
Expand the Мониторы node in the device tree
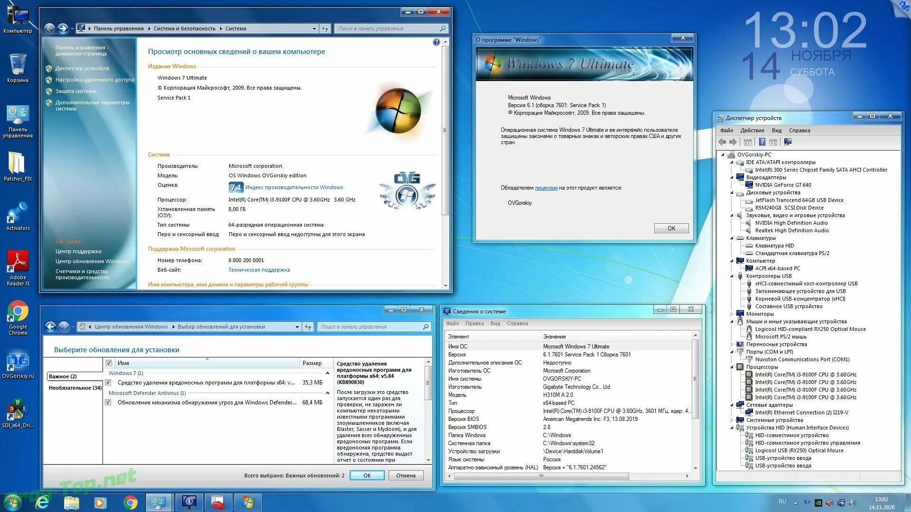(x=732, y=314)
